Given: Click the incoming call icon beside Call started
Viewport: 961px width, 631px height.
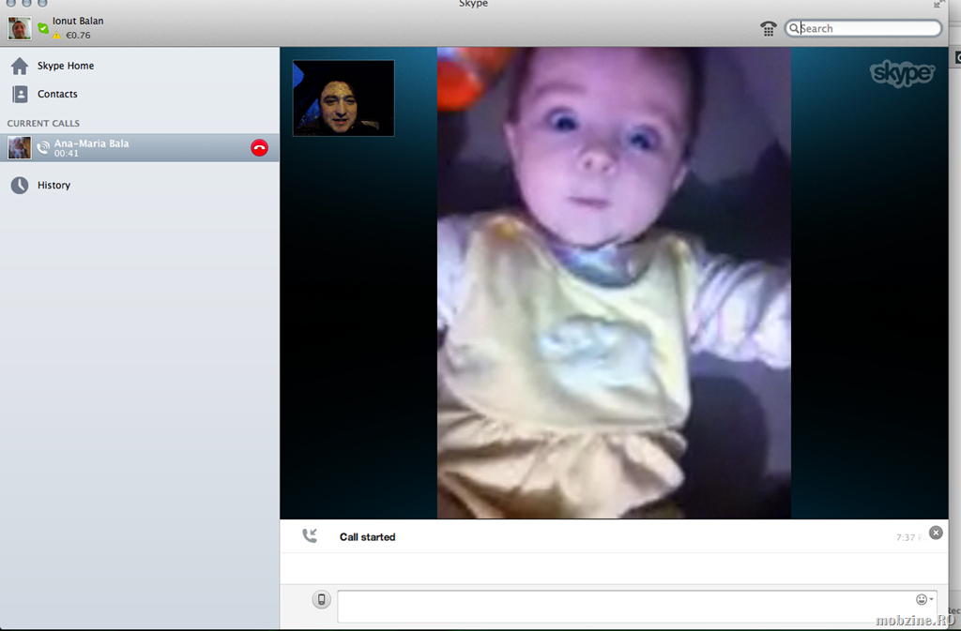Looking at the screenshot, I should [310, 536].
